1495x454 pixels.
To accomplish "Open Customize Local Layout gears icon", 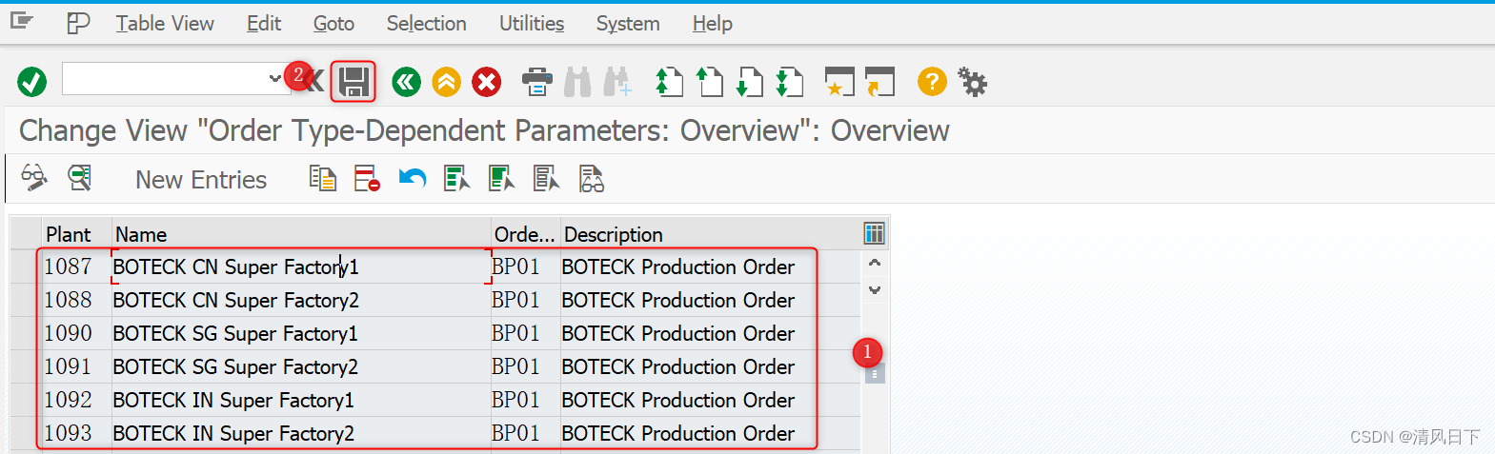I will click(973, 82).
